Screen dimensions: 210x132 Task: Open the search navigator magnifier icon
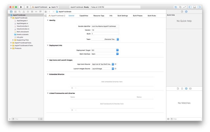tap(19, 11)
